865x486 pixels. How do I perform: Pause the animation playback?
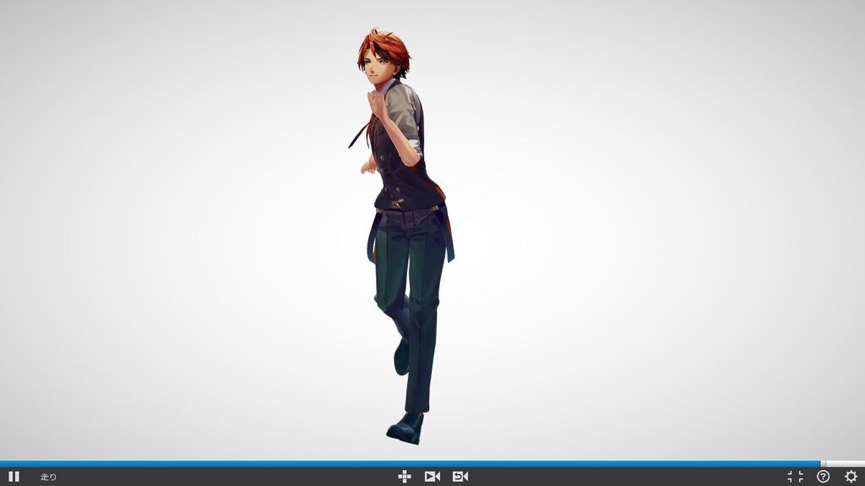coord(14,477)
